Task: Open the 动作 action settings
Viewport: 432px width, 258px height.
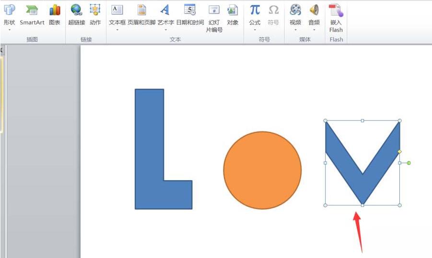Action: tap(95, 15)
